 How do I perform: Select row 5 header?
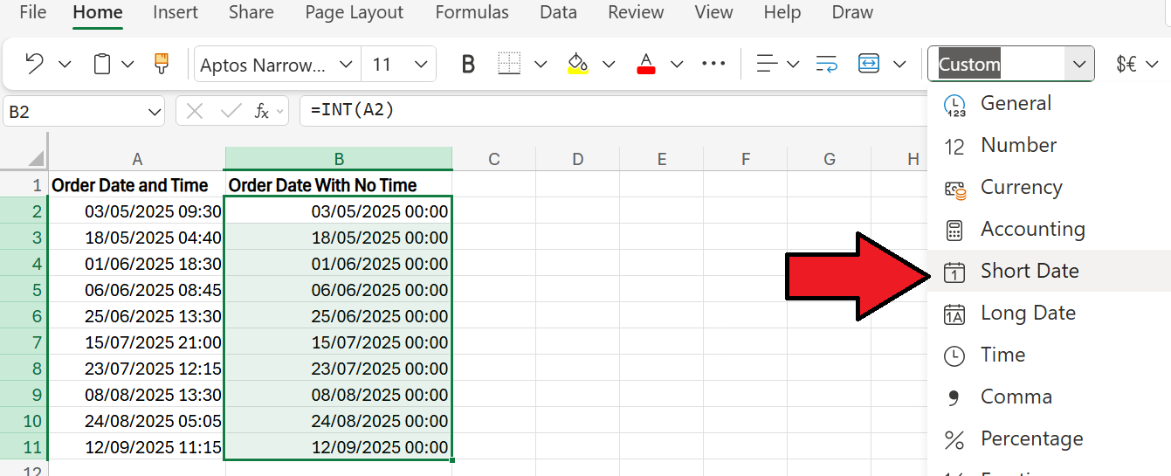pos(24,290)
